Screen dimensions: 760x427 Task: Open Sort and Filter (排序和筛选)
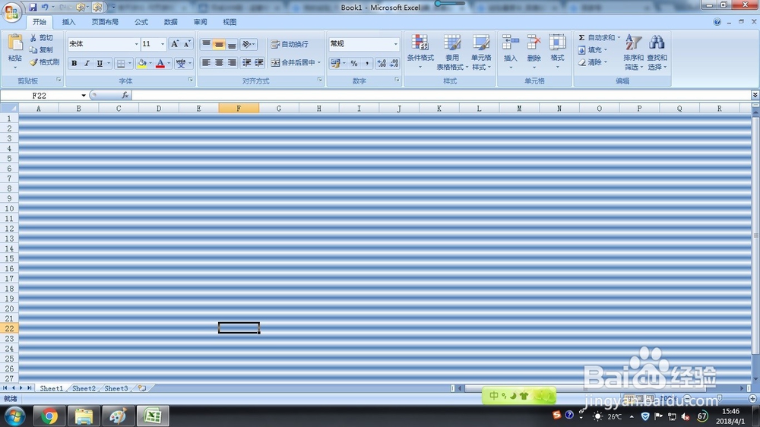pyautogui.click(x=634, y=52)
